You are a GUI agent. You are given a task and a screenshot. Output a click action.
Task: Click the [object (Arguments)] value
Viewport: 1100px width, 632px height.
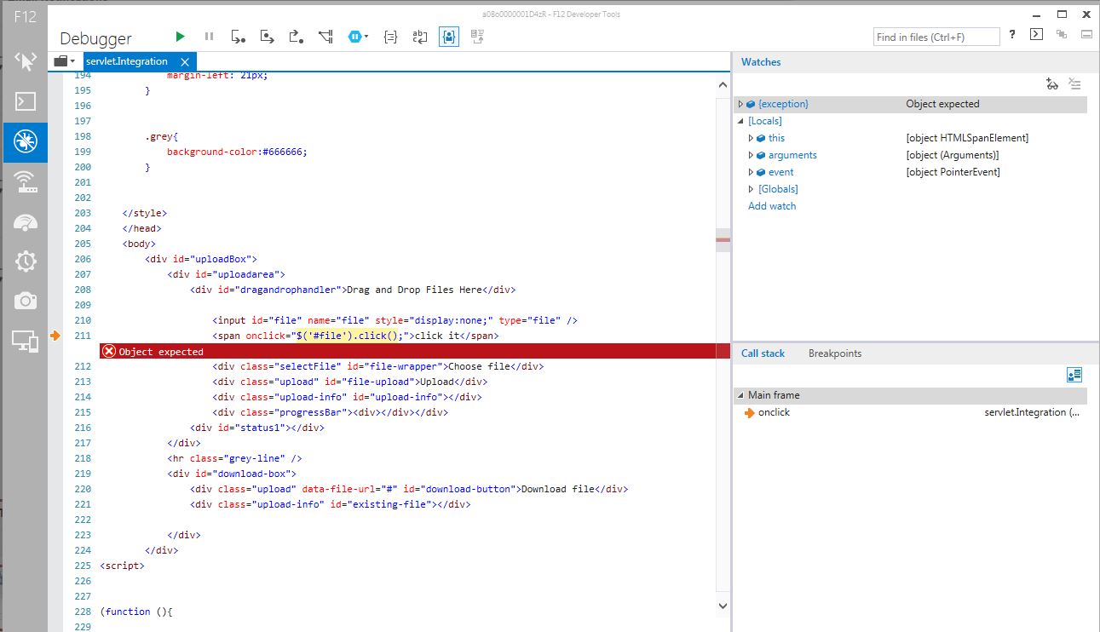click(x=952, y=155)
